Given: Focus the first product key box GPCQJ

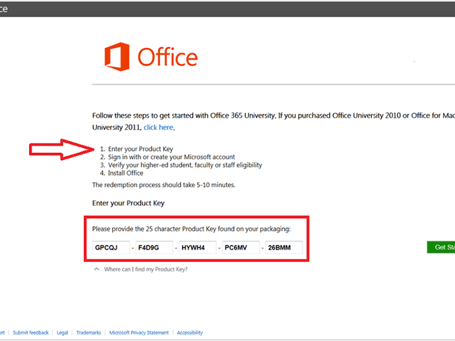Looking at the screenshot, I should point(111,248).
